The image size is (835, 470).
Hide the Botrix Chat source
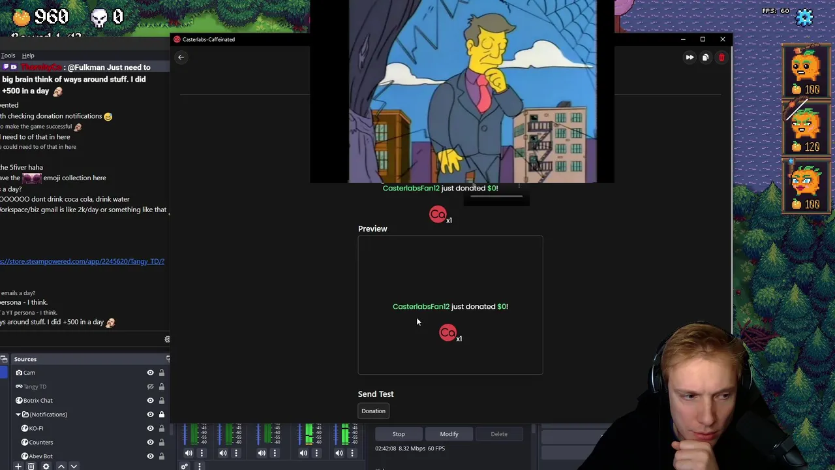tap(150, 401)
